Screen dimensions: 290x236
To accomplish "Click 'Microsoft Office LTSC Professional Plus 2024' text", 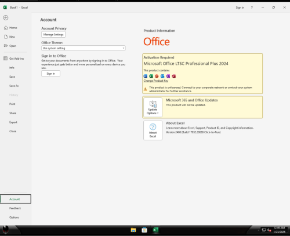I will coord(186,64).
